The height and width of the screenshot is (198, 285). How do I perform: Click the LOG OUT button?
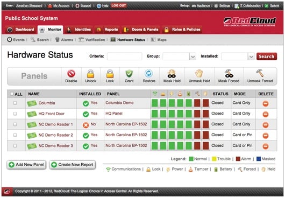[x=119, y=5]
